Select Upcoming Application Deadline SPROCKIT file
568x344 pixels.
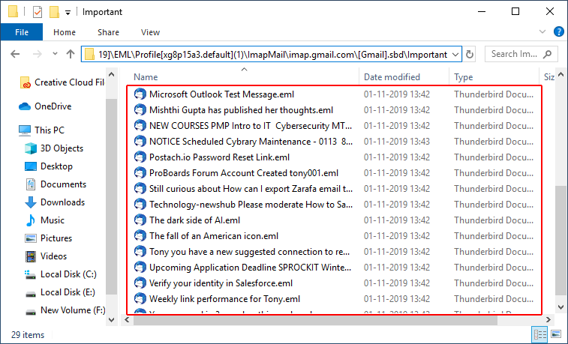(251, 268)
